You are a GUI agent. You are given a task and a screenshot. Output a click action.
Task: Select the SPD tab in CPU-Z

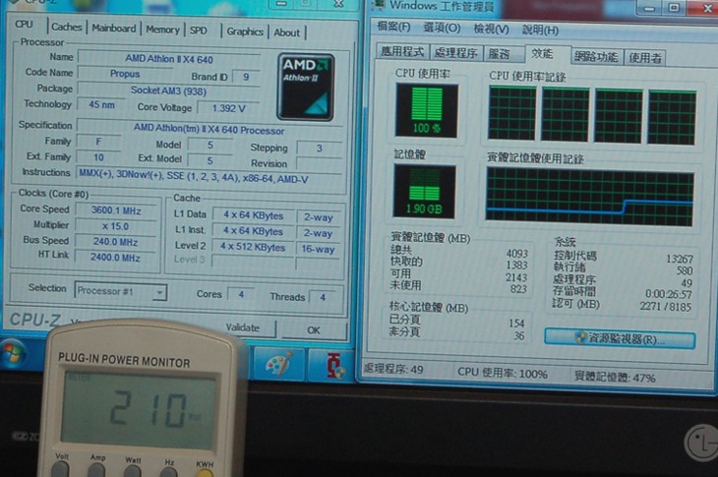(199, 30)
